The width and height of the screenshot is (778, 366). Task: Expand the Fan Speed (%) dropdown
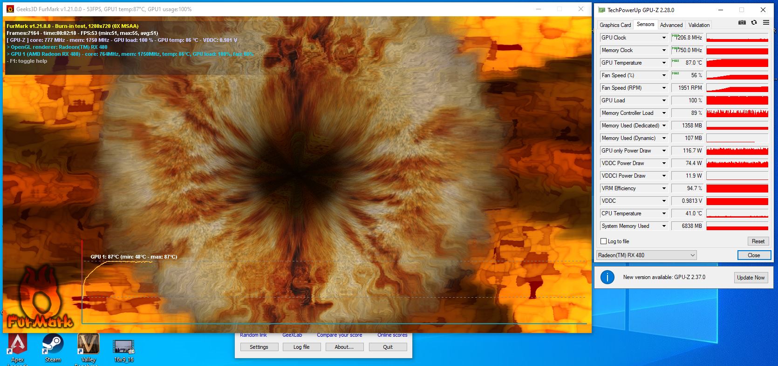tap(664, 75)
